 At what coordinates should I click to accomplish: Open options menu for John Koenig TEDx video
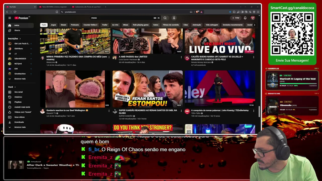coord(254,111)
